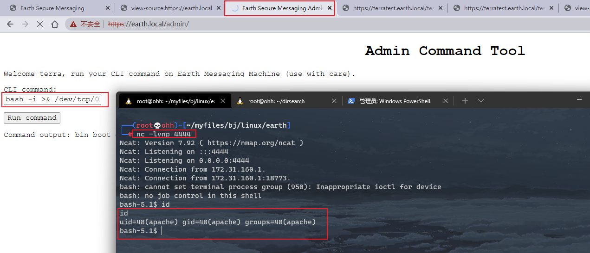
Task: Click the Listening on 0.0.0.0:4444 line
Action: [x=184, y=160]
